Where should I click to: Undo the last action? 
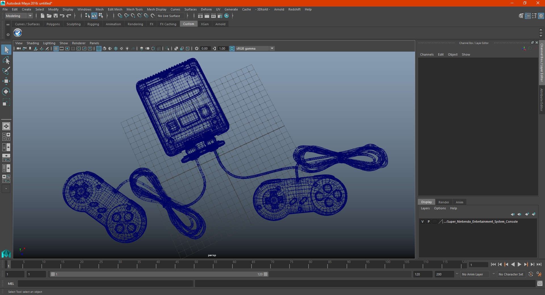click(62, 16)
